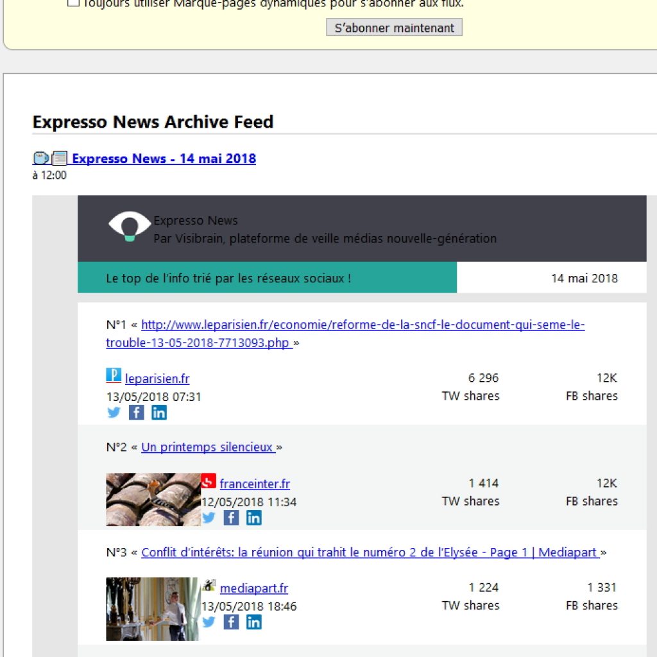Click the coffee cup icon before Expresso News title

click(41, 158)
